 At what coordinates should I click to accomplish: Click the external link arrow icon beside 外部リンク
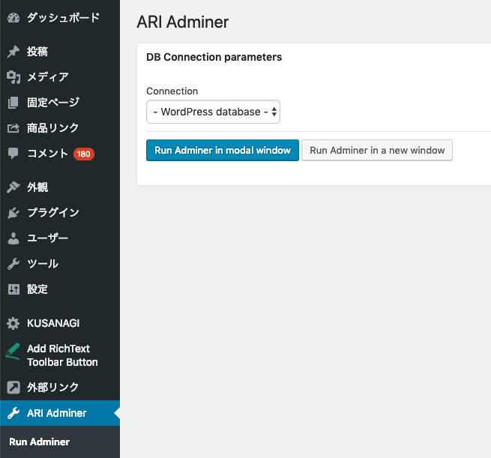13,388
